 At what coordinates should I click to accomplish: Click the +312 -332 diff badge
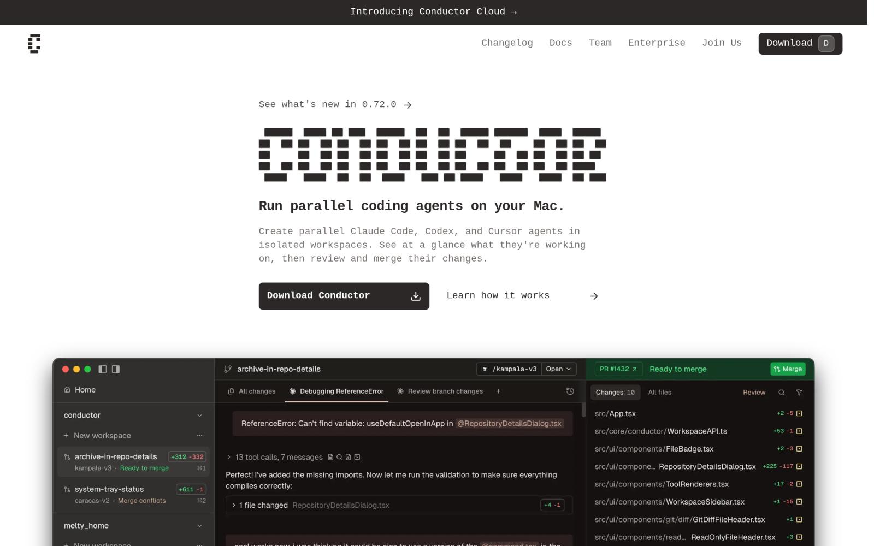[x=187, y=457]
